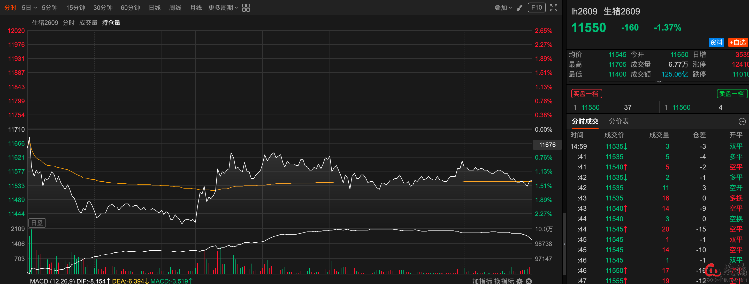Expand the 5日 period dropdown
This screenshot has height=284, width=749.
29,8
